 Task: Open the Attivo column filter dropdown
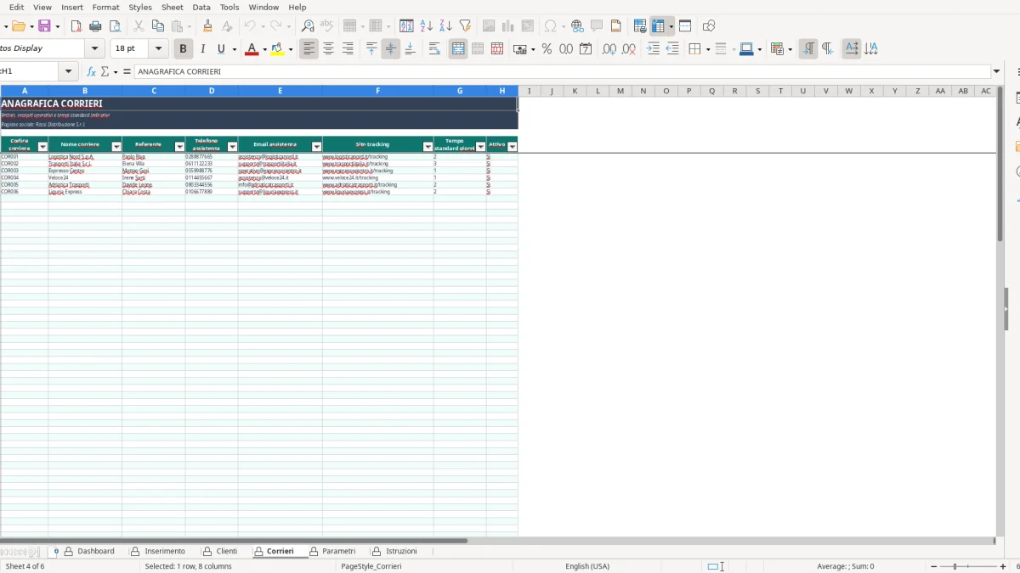coord(512,147)
